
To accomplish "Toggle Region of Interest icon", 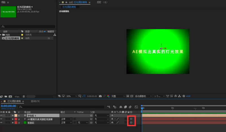I will tap(128, 96).
